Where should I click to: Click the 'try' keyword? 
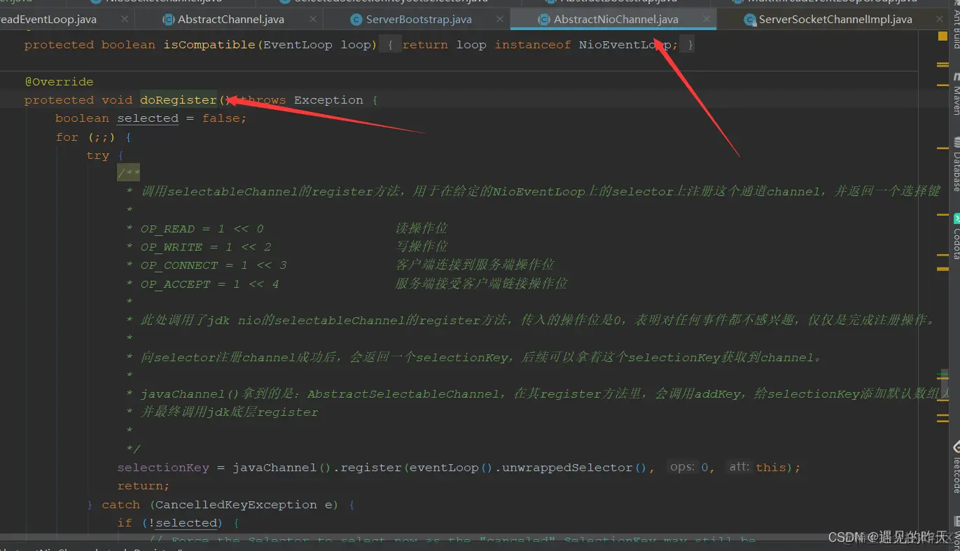97,155
